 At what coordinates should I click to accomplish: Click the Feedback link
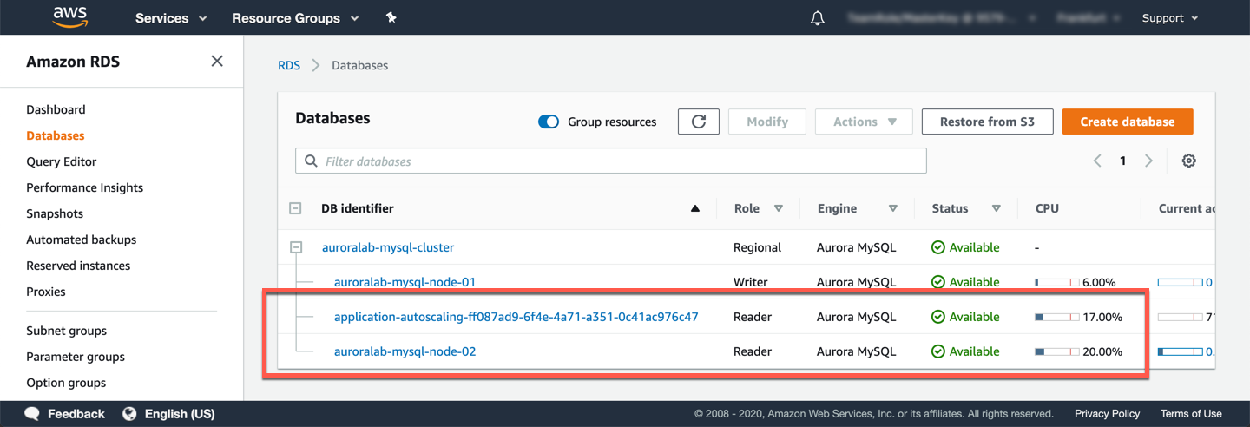[x=76, y=414]
